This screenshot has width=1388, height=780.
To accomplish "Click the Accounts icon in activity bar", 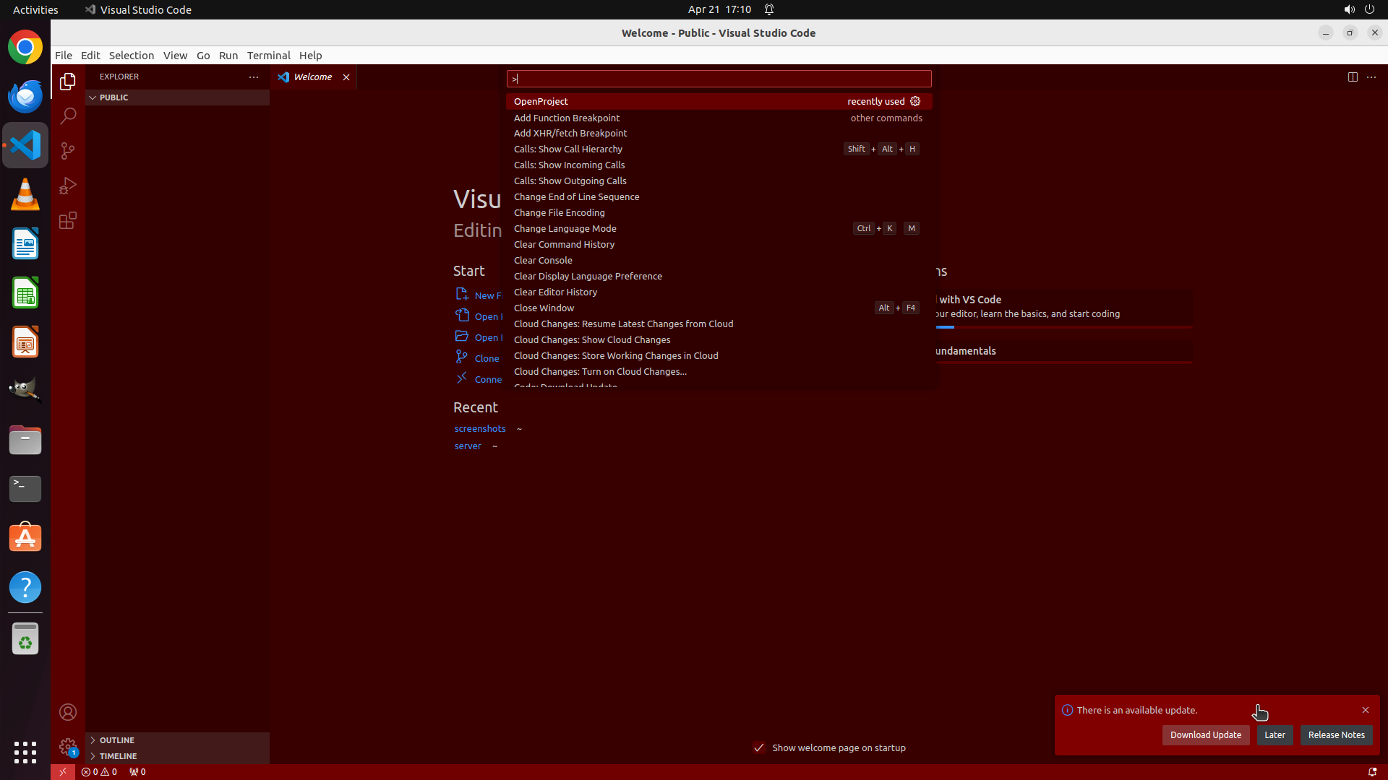I will [x=68, y=712].
